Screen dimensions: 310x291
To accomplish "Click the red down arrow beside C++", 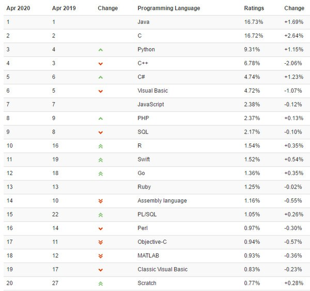I will point(100,64).
